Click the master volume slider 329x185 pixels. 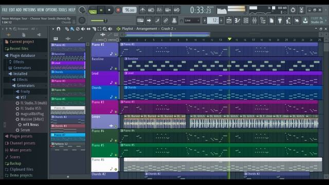tap(99, 21)
